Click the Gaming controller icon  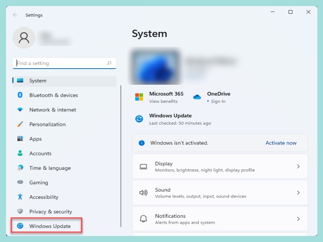coord(20,182)
